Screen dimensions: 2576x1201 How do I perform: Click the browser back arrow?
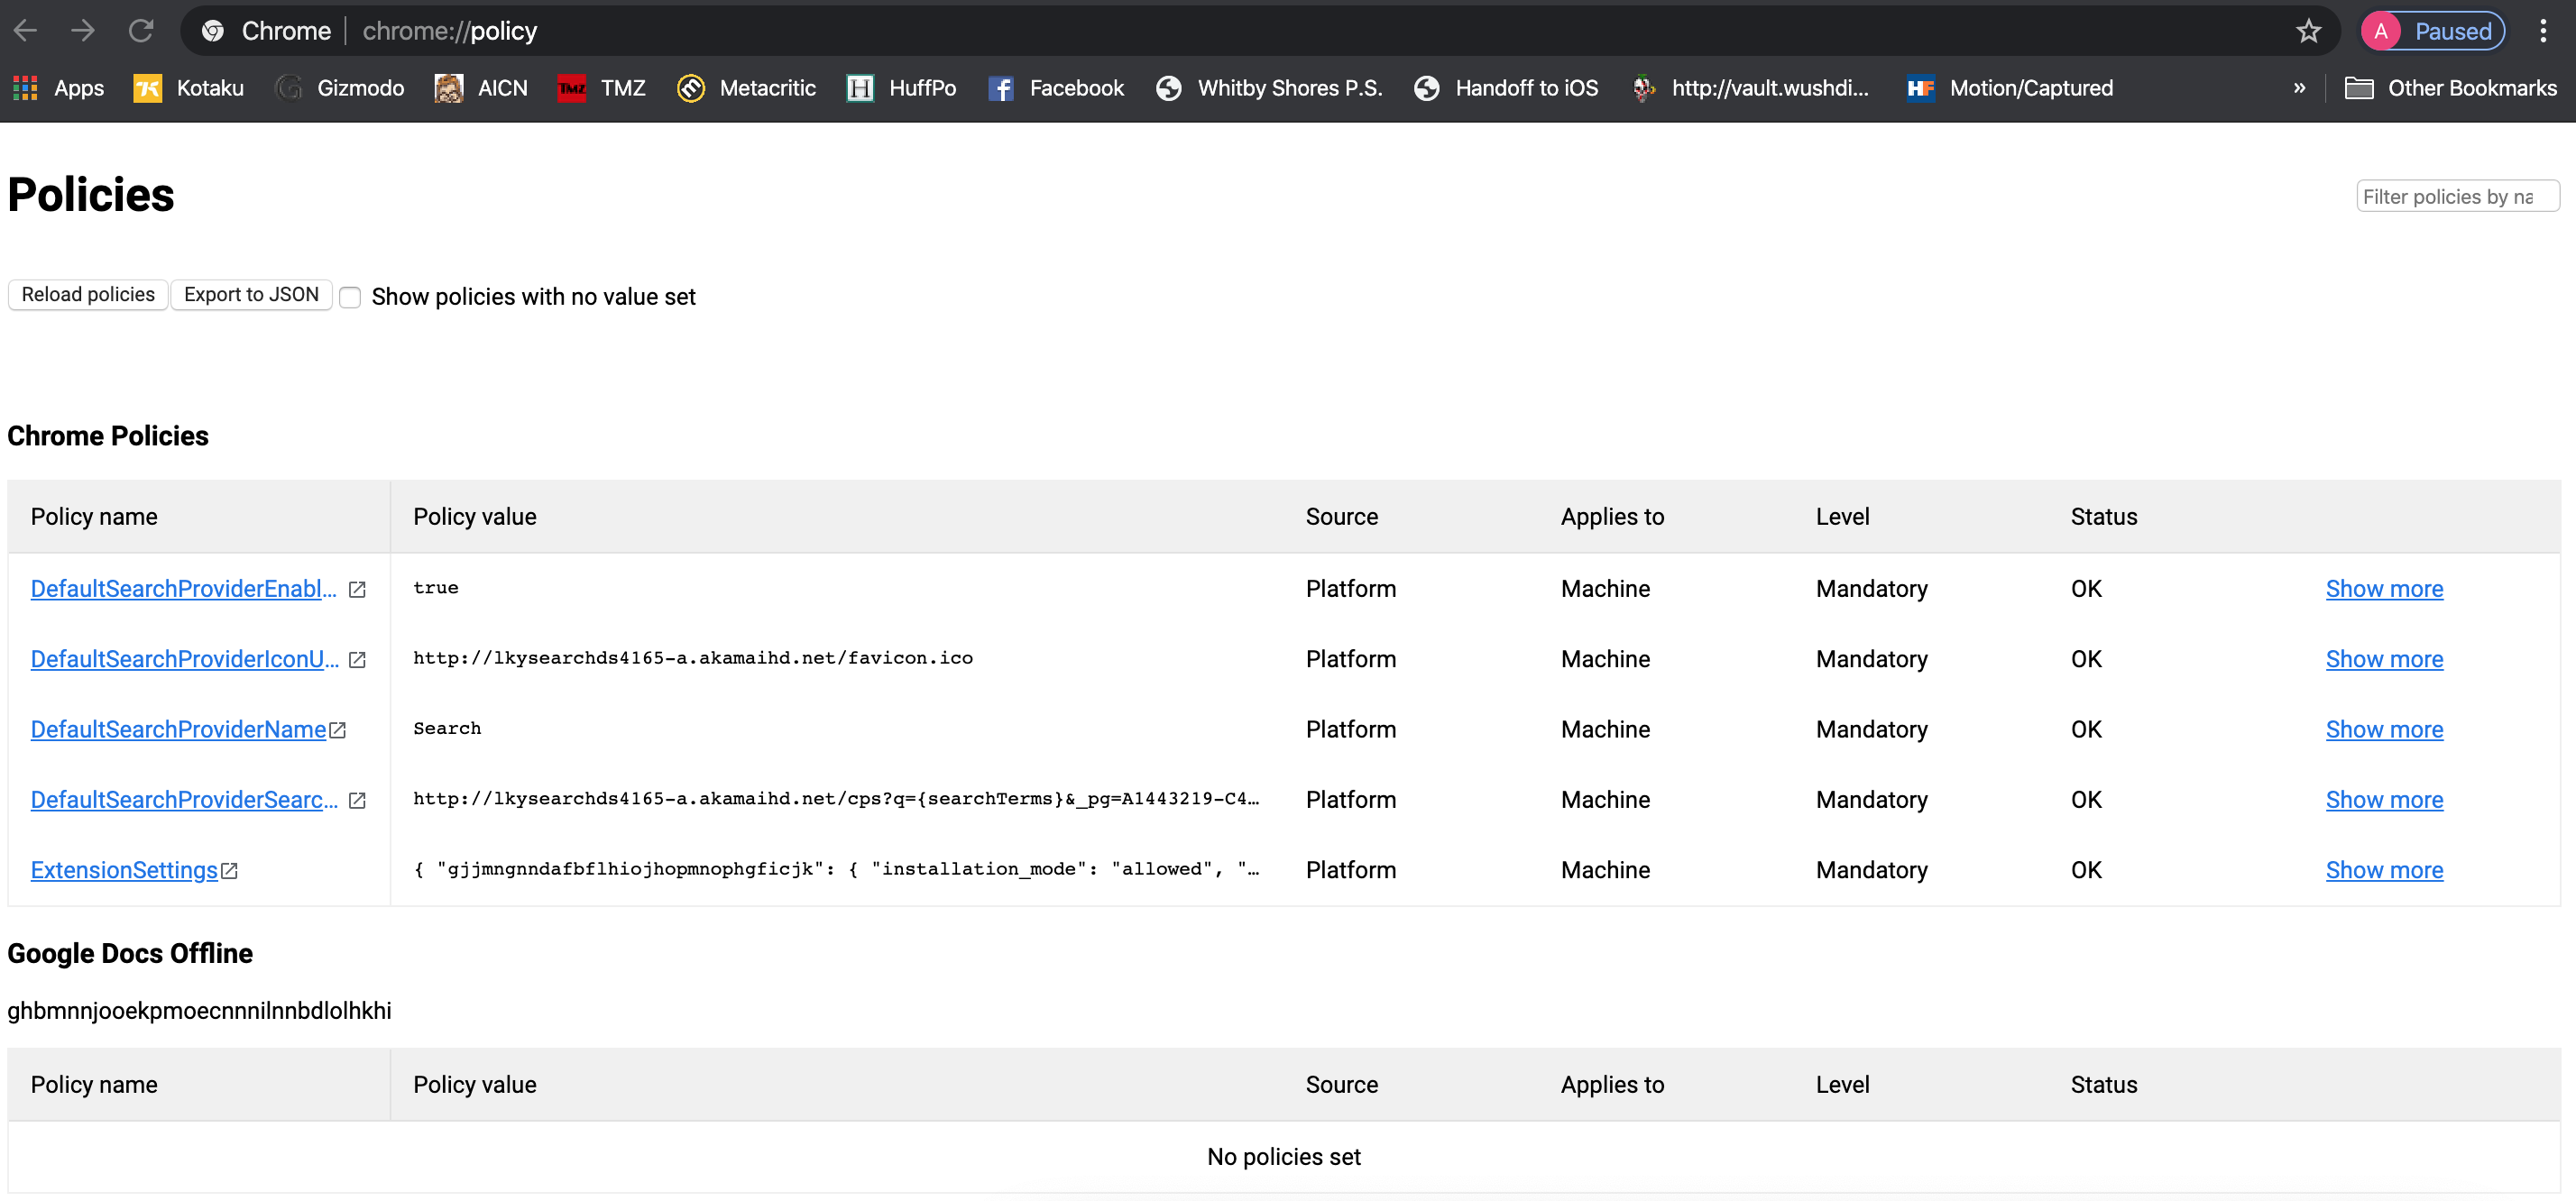(26, 31)
